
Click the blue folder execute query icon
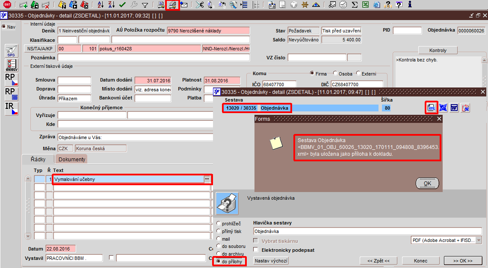[x=73, y=5]
